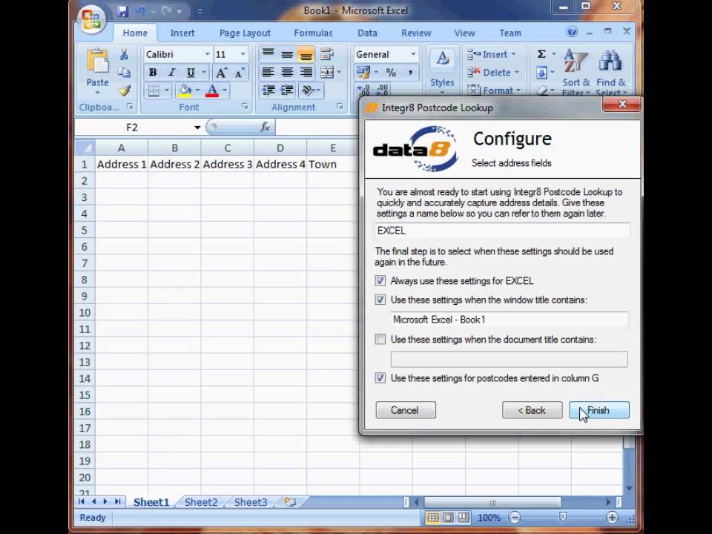Align text right
712x534 pixels.
coord(306,72)
